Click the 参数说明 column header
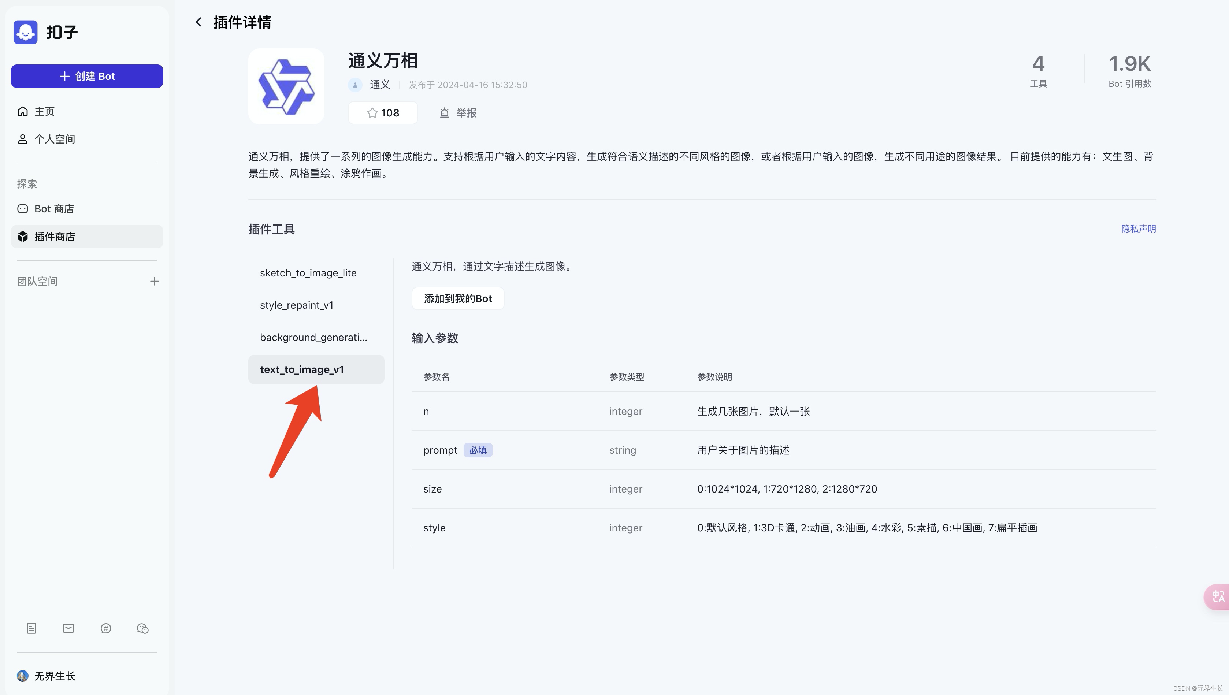The image size is (1229, 695). click(714, 377)
